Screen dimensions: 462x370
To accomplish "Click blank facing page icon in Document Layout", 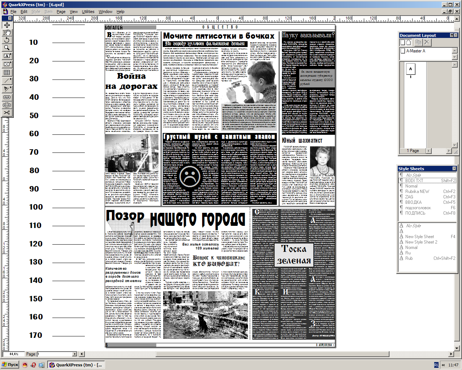I will pos(409,42).
